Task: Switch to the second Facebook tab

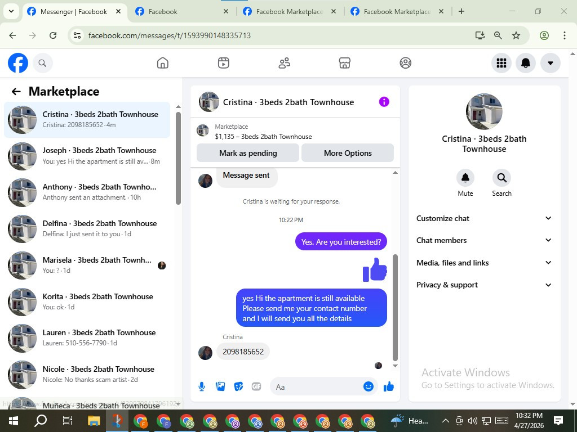Action: [182, 12]
